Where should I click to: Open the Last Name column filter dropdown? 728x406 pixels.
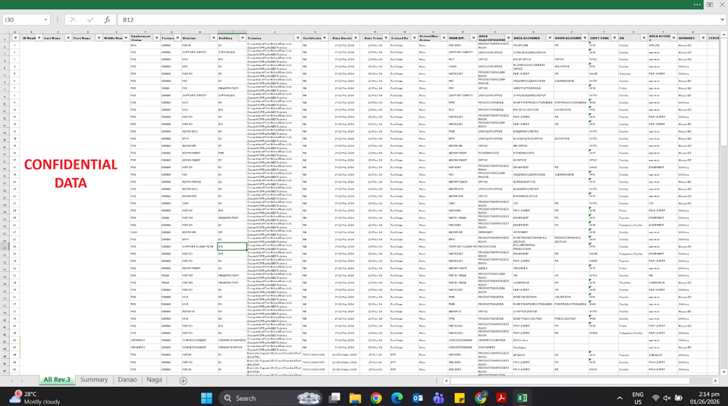click(67, 38)
